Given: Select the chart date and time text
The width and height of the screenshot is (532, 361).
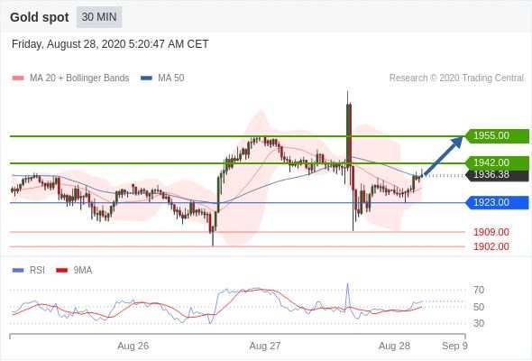Looking at the screenshot, I should tap(110, 44).
